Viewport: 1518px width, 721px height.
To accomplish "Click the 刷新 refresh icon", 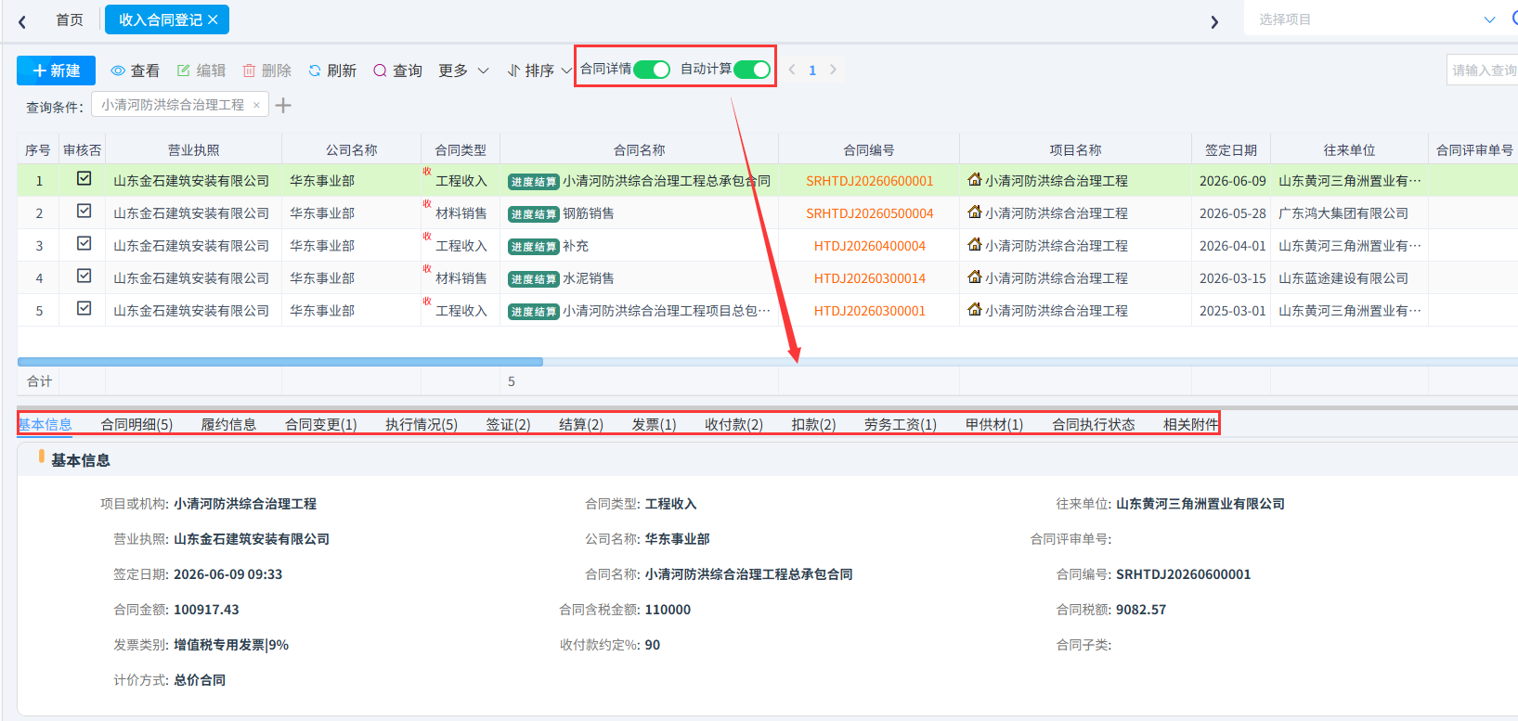I will pyautogui.click(x=315, y=71).
